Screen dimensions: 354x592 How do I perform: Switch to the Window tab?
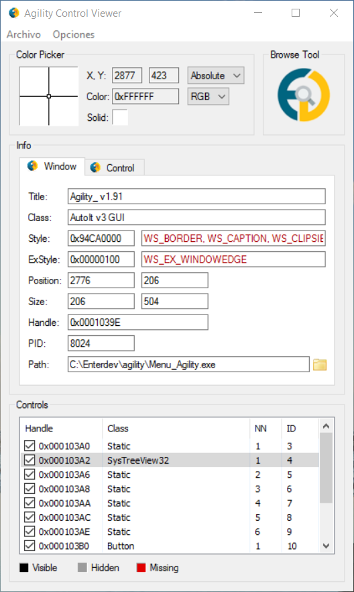(x=52, y=166)
